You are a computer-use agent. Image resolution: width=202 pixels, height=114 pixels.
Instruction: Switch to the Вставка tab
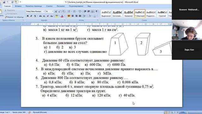(x=18, y=6)
